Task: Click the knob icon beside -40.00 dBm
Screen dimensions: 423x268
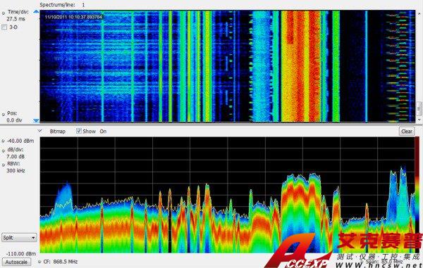Action: click(4, 141)
